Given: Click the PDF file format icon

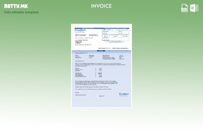Looking at the screenshot, I should [x=185, y=8].
